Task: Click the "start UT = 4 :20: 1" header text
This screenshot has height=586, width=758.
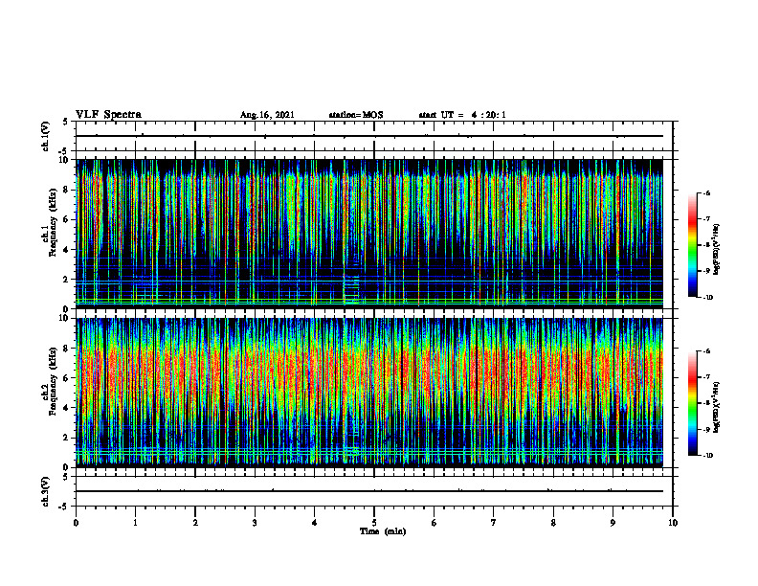Action: click(462, 115)
